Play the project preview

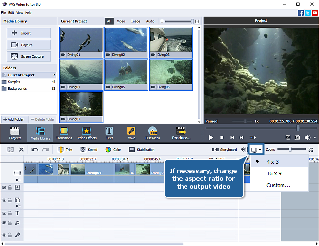(x=211, y=138)
